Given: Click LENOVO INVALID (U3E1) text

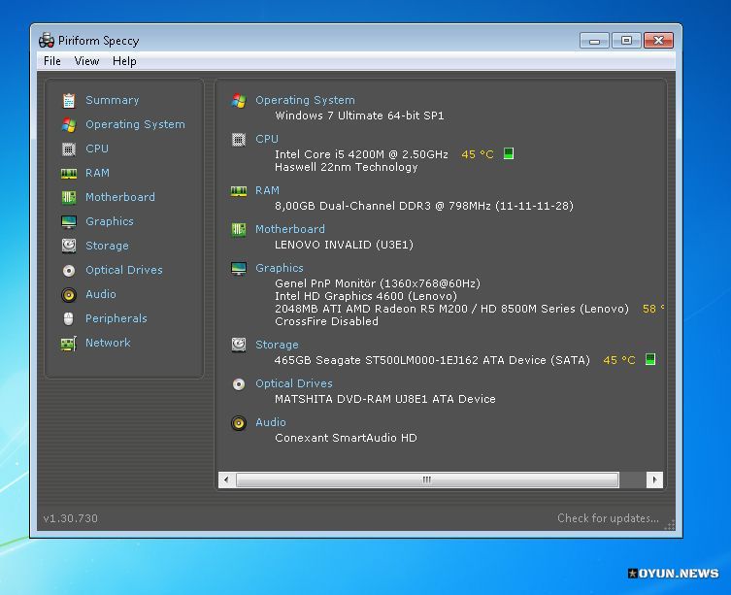Looking at the screenshot, I should pyautogui.click(x=344, y=245).
